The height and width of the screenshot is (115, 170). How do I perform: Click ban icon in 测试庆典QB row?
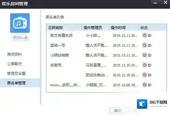pos(144,75)
